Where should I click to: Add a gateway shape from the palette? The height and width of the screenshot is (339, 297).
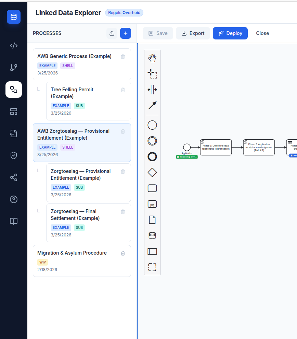point(152,172)
